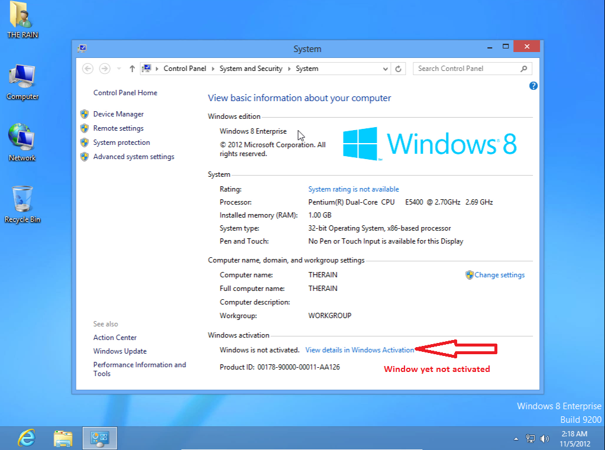Click the 1.00 GB installed memory value

(320, 215)
